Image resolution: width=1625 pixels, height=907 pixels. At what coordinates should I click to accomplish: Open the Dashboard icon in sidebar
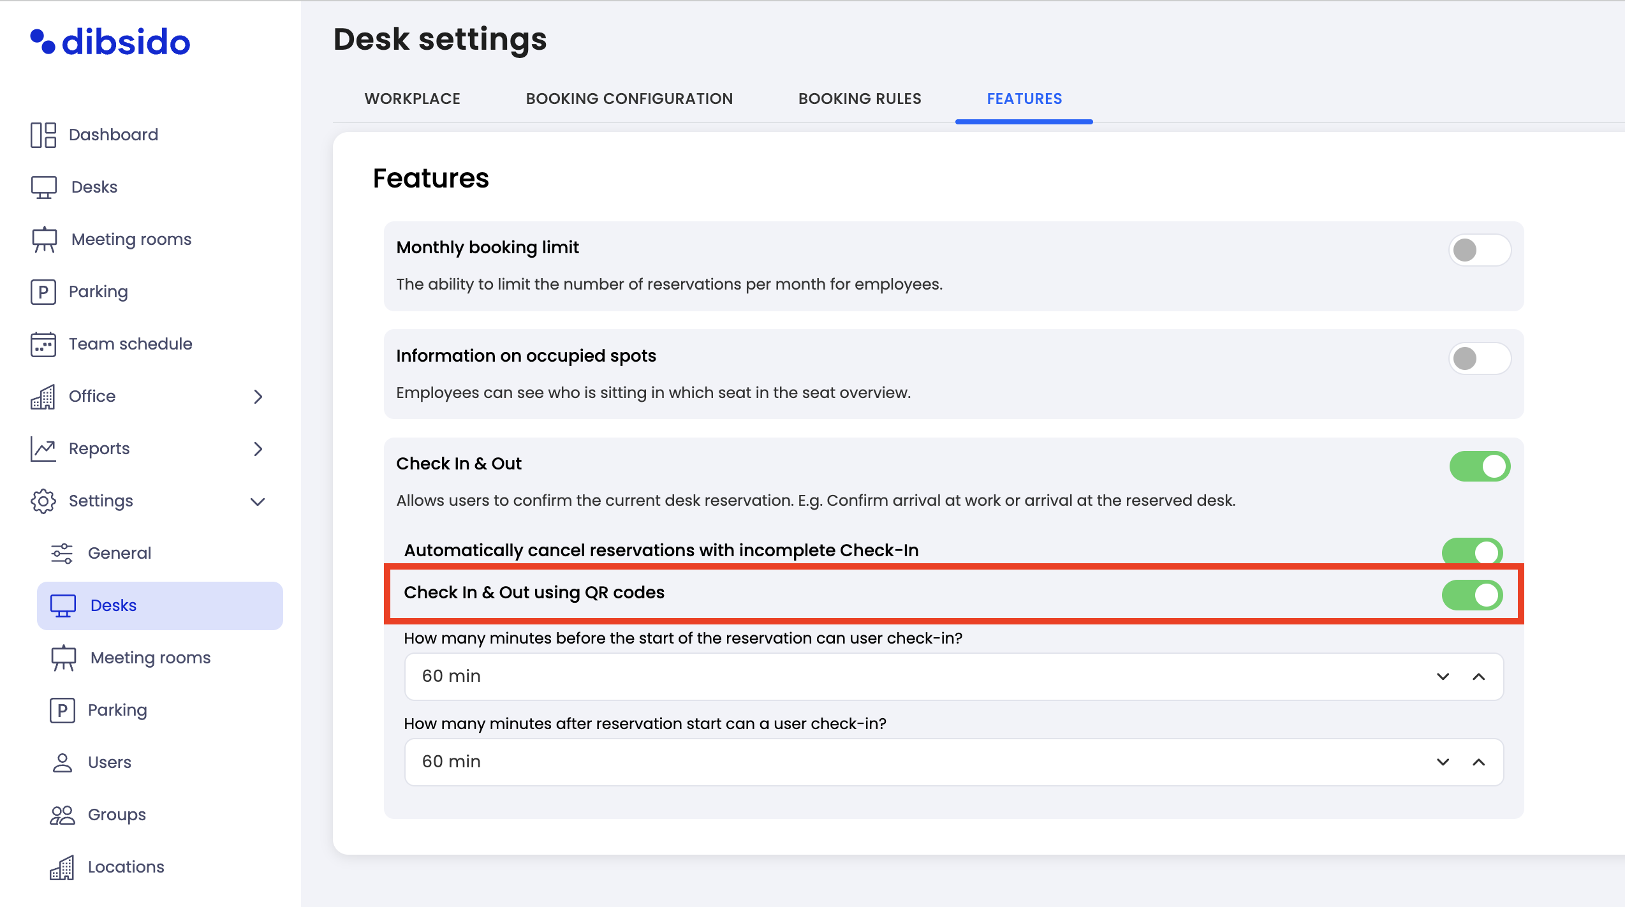pyautogui.click(x=43, y=135)
